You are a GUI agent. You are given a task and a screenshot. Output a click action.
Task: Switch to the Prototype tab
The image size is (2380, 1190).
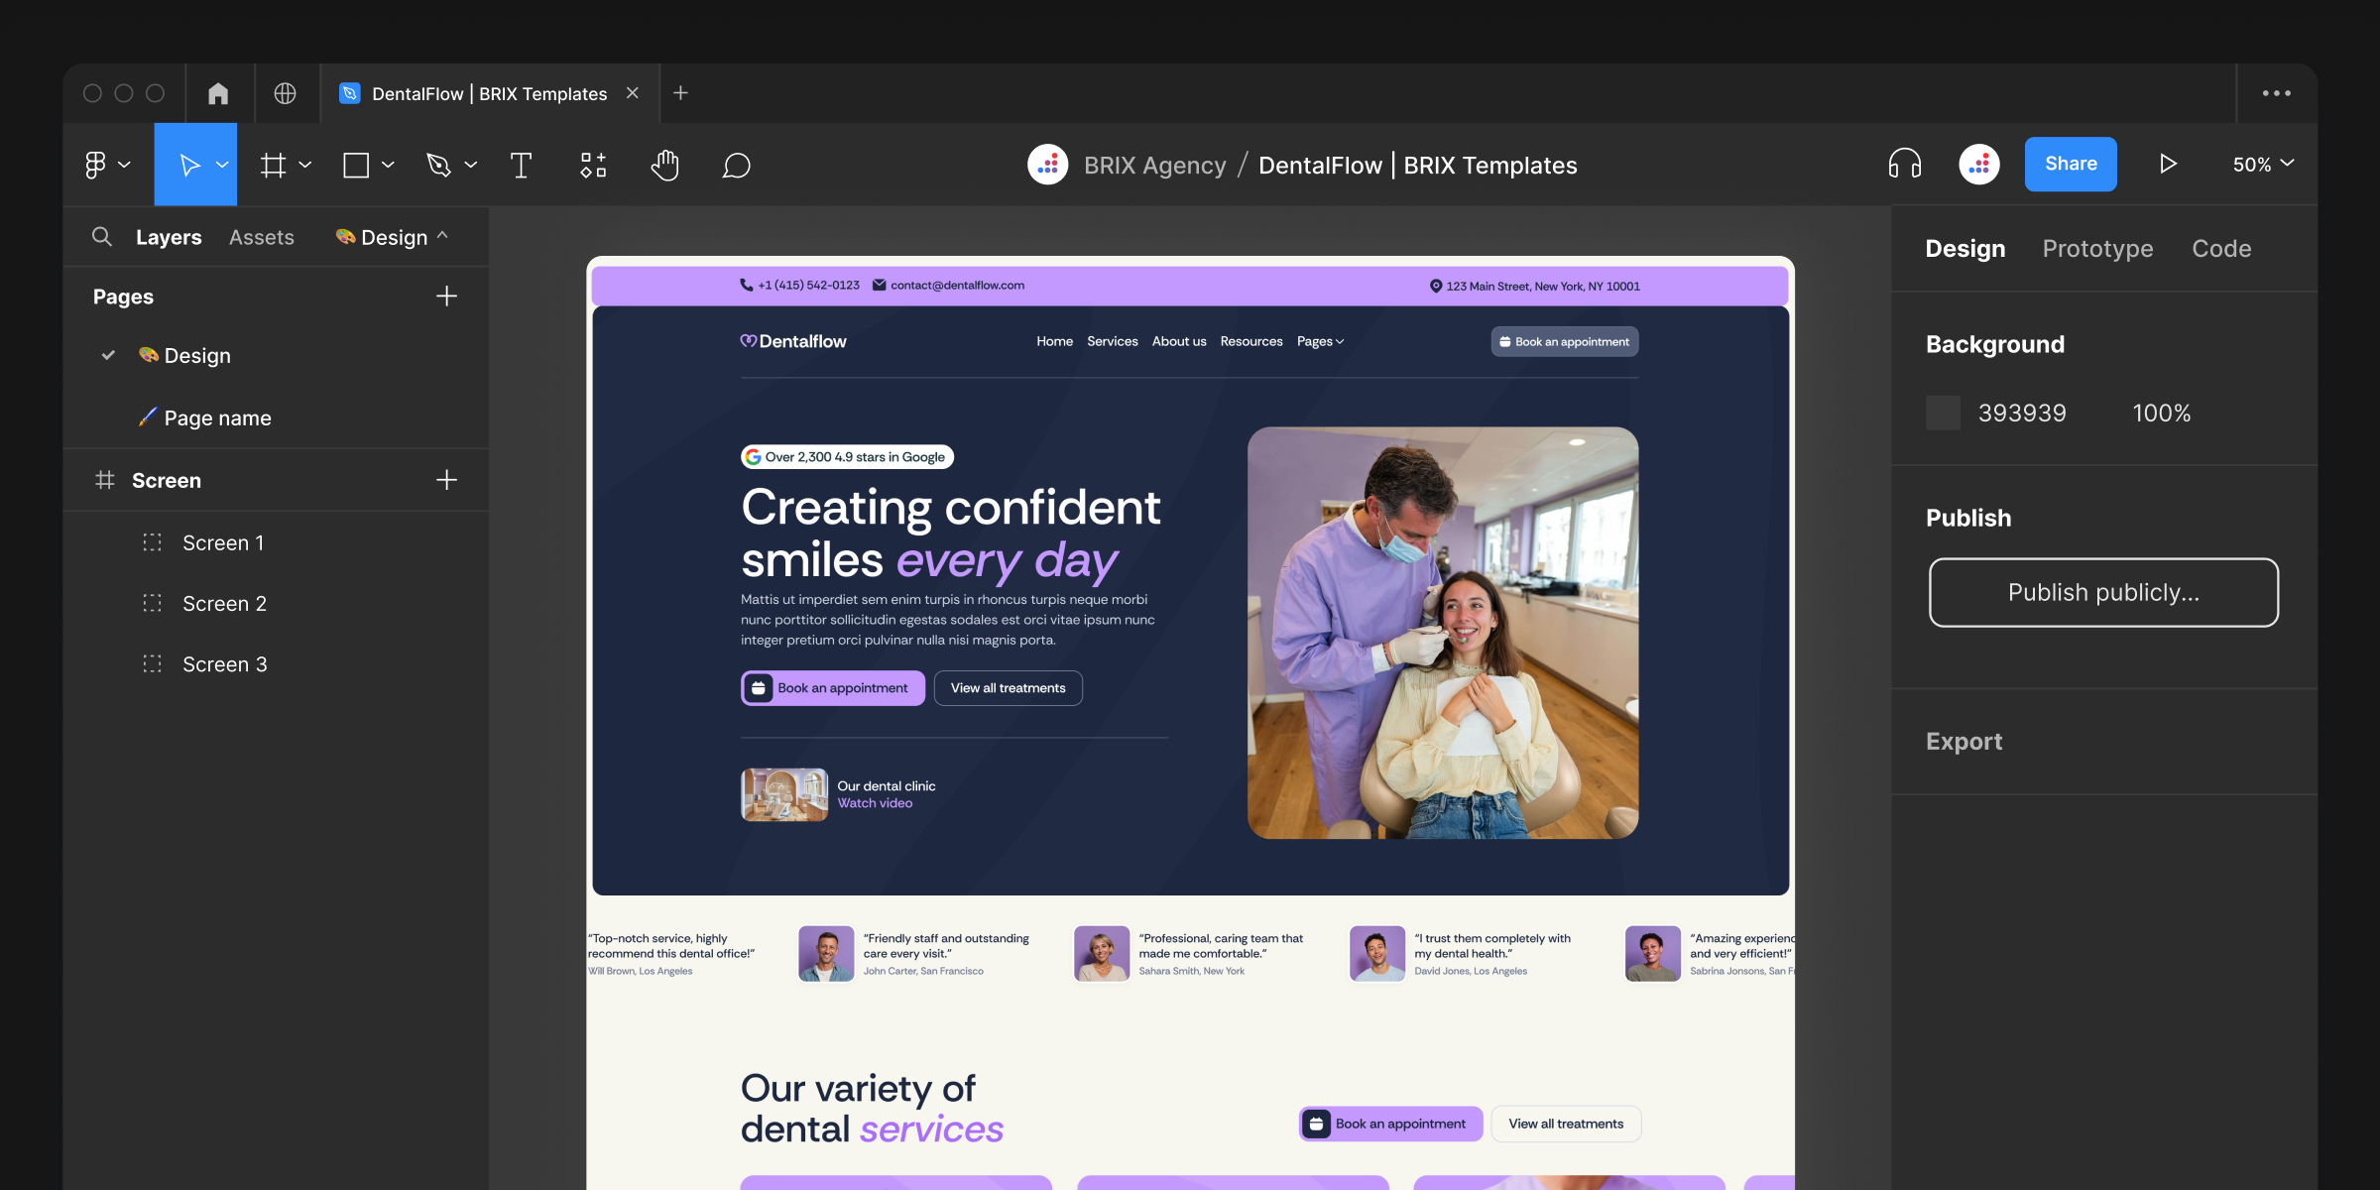[2097, 248]
